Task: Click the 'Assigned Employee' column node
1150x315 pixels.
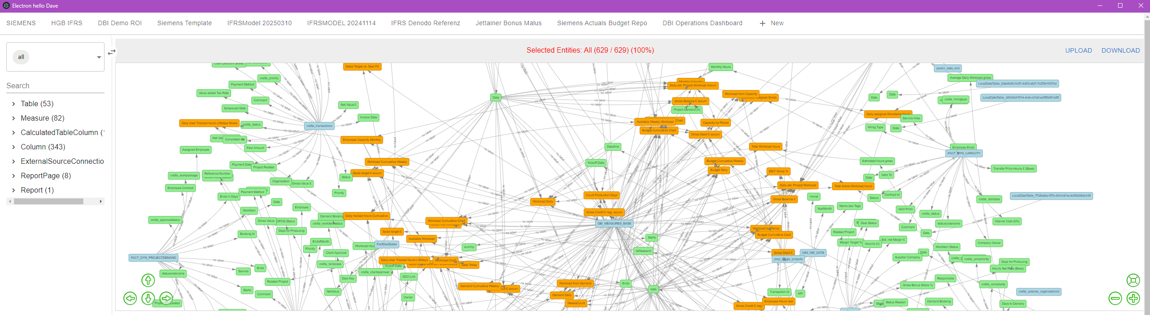Action: point(195,150)
